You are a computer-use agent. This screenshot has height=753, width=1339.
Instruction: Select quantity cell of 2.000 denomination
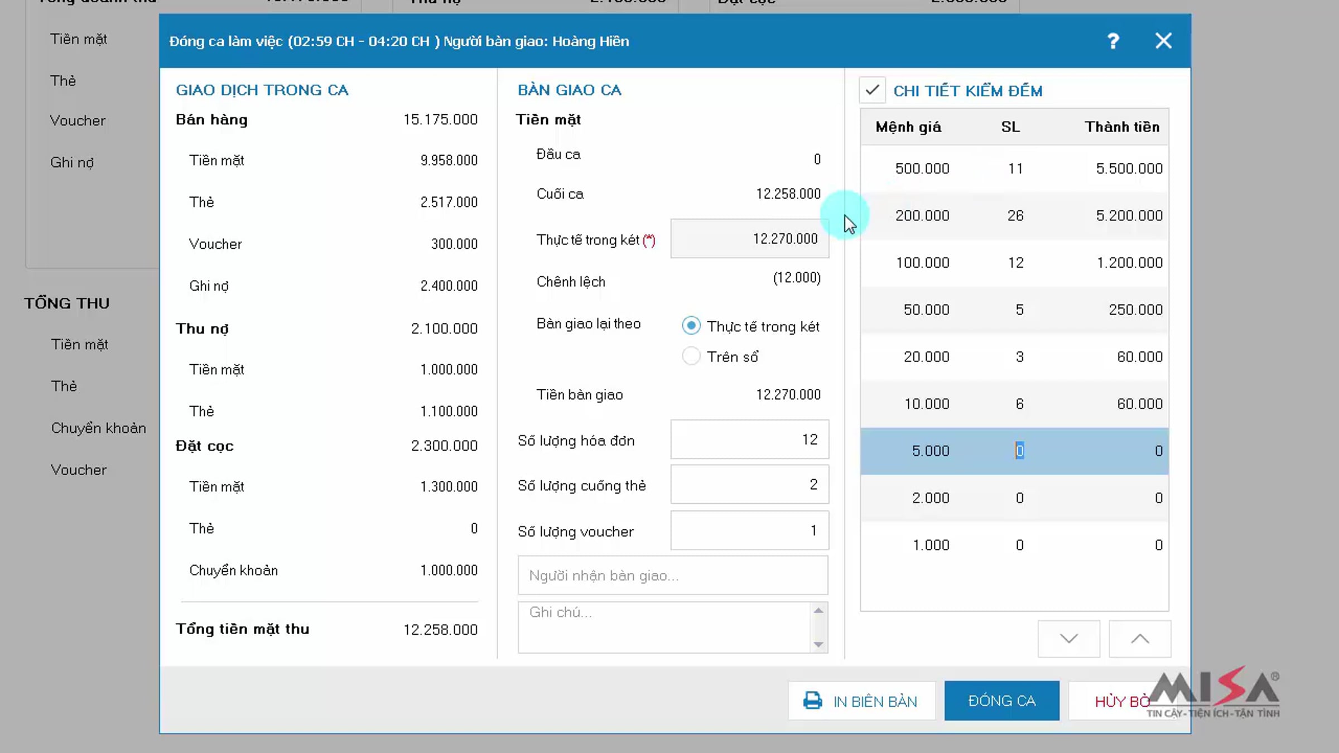(1019, 498)
